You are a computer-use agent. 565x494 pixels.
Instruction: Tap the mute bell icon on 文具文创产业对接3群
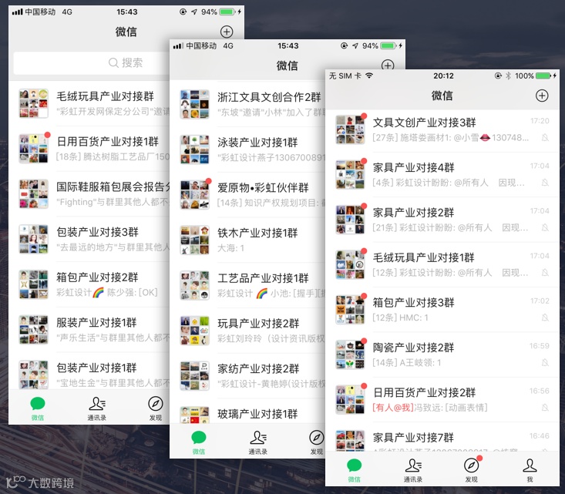[x=545, y=137]
